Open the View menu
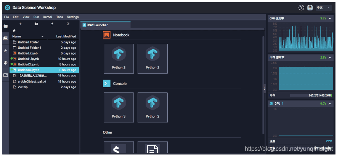 click(26, 17)
